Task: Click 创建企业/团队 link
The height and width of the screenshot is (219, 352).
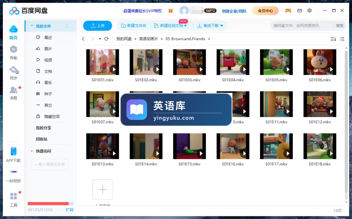Action: 234,11
